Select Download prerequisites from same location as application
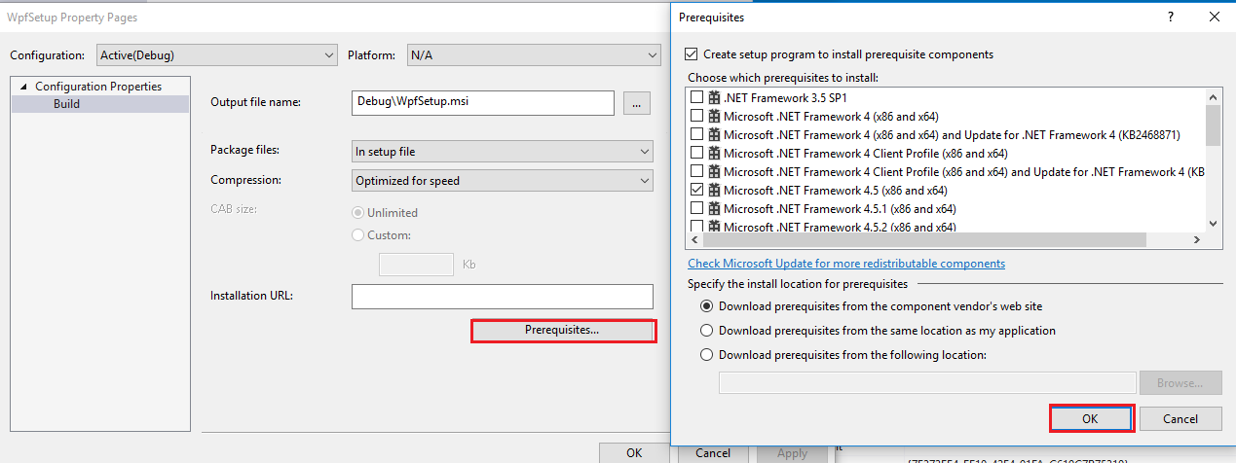Image resolution: width=1236 pixels, height=463 pixels. tap(707, 331)
